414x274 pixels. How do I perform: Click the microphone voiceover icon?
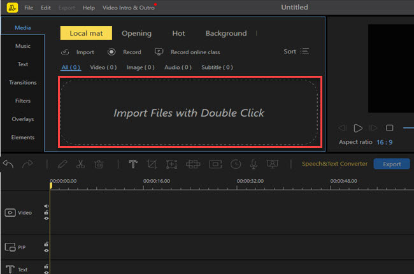coord(253,164)
